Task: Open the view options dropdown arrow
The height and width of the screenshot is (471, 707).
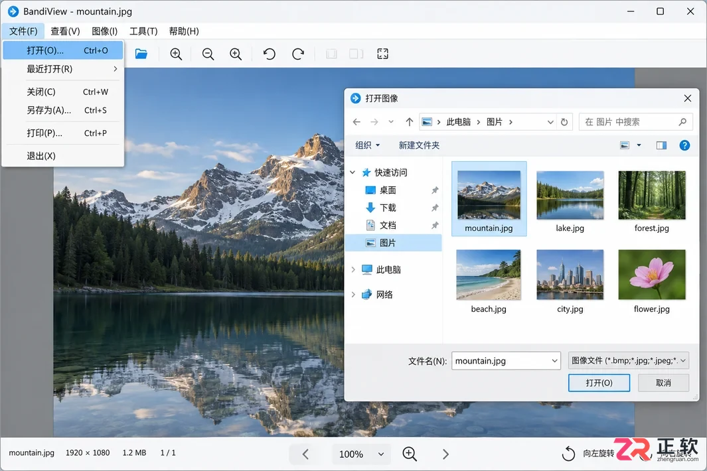Action: coord(639,145)
